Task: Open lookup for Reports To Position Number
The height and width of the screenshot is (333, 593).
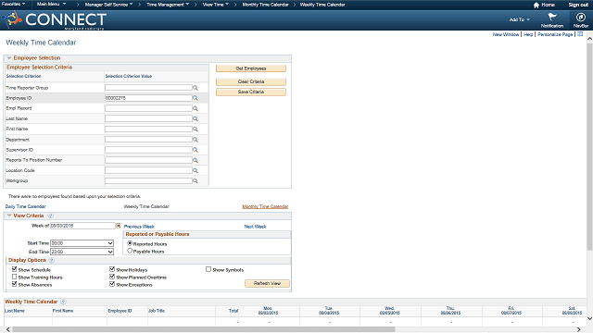Action: click(196, 160)
